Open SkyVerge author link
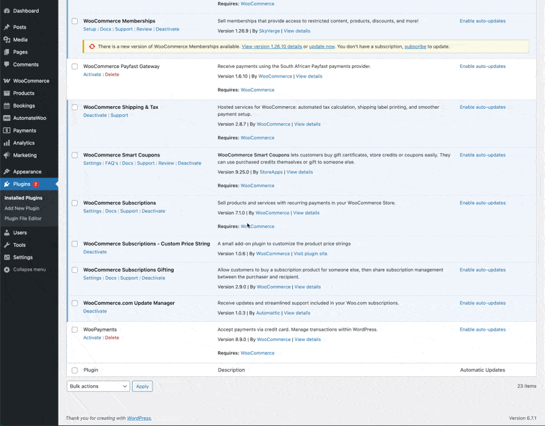Image resolution: width=545 pixels, height=426 pixels. pyautogui.click(x=269, y=31)
